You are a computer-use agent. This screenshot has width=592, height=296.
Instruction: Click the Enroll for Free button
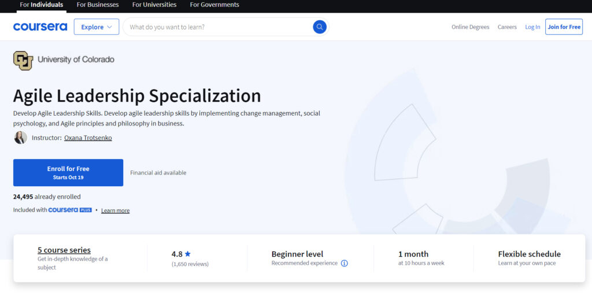68,172
